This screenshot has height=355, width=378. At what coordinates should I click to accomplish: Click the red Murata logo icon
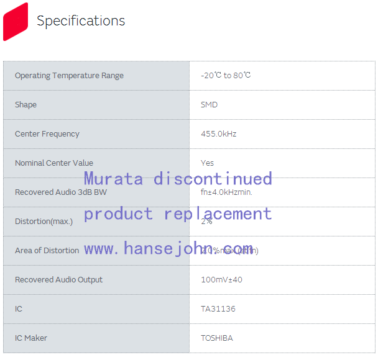[x=16, y=21]
